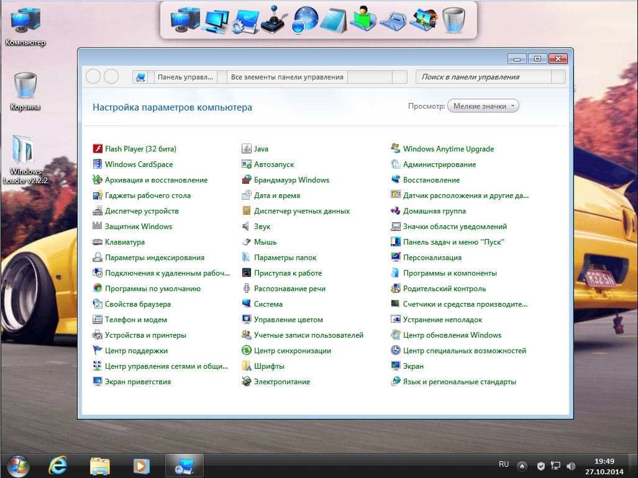Open Управление цветом link
The image size is (638, 478).
[288, 320]
